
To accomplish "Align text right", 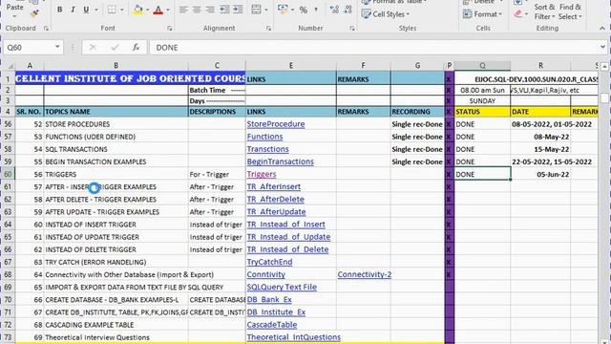I will point(210,10).
